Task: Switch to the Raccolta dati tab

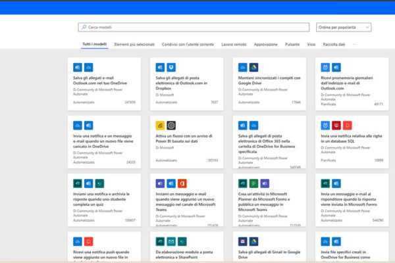Action: (x=334, y=44)
